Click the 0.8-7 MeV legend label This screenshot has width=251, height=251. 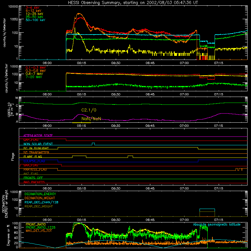coord(34,74)
